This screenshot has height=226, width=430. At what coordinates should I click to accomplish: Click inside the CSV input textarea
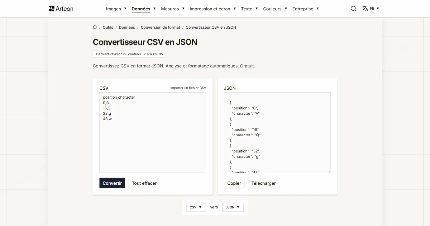pyautogui.click(x=153, y=133)
